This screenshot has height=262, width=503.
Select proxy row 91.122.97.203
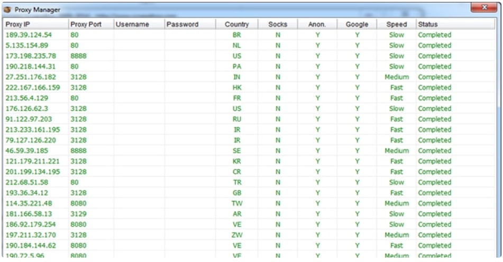point(250,119)
